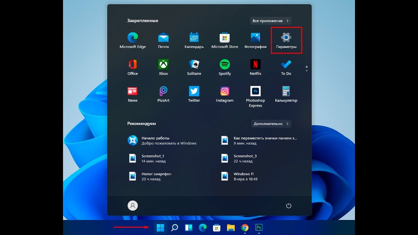This screenshot has height=235, width=418.
Task: Open the Instagram app
Action: tap(225, 94)
